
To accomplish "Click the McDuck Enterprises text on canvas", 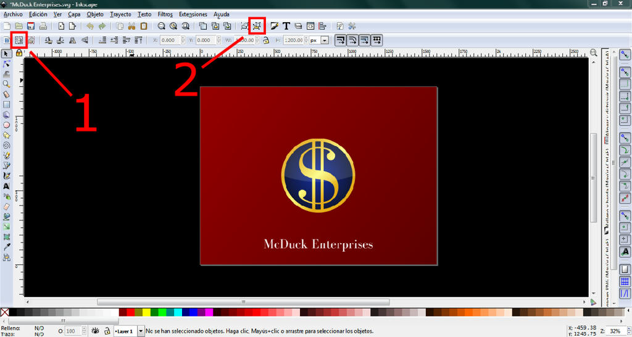I will coord(318,244).
